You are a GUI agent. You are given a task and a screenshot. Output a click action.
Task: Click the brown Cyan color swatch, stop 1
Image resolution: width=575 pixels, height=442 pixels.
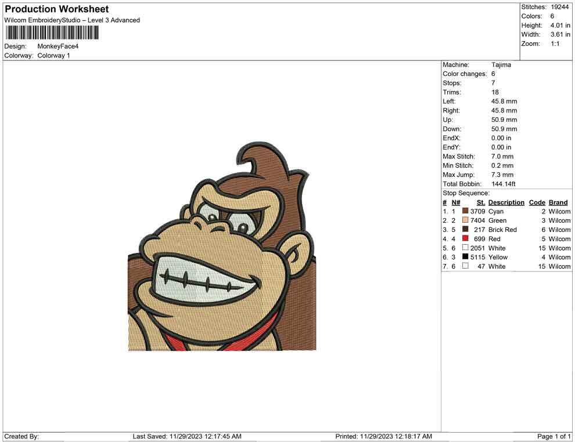465,211
